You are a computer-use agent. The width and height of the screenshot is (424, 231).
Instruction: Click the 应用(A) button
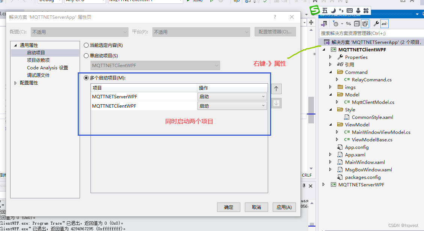coord(284,207)
